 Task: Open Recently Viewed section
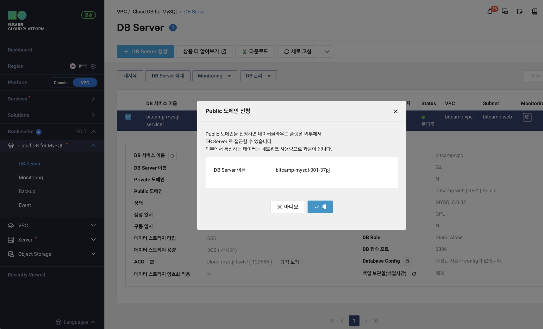coord(27,275)
